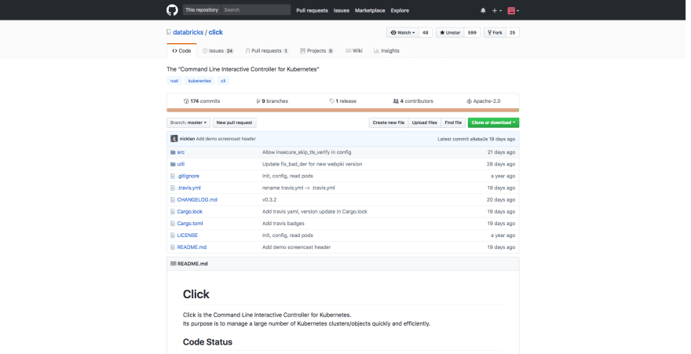
Task: Open Issues in top navigation
Action: [x=341, y=10]
